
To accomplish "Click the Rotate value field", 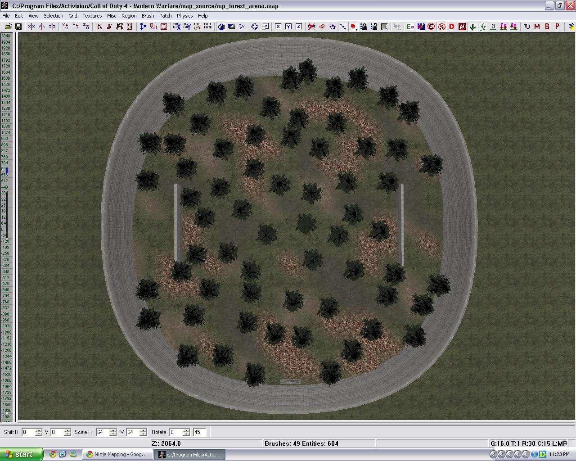I will click(176, 432).
